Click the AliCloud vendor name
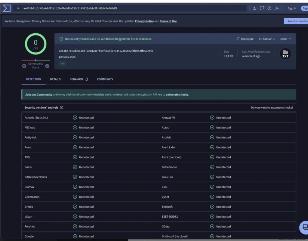 [30, 128]
